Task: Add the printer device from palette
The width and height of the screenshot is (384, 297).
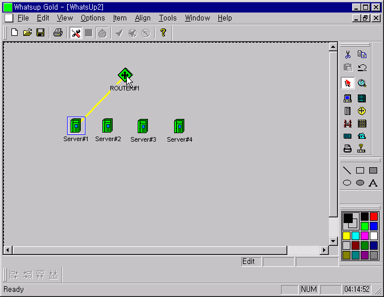Action: coord(348,148)
